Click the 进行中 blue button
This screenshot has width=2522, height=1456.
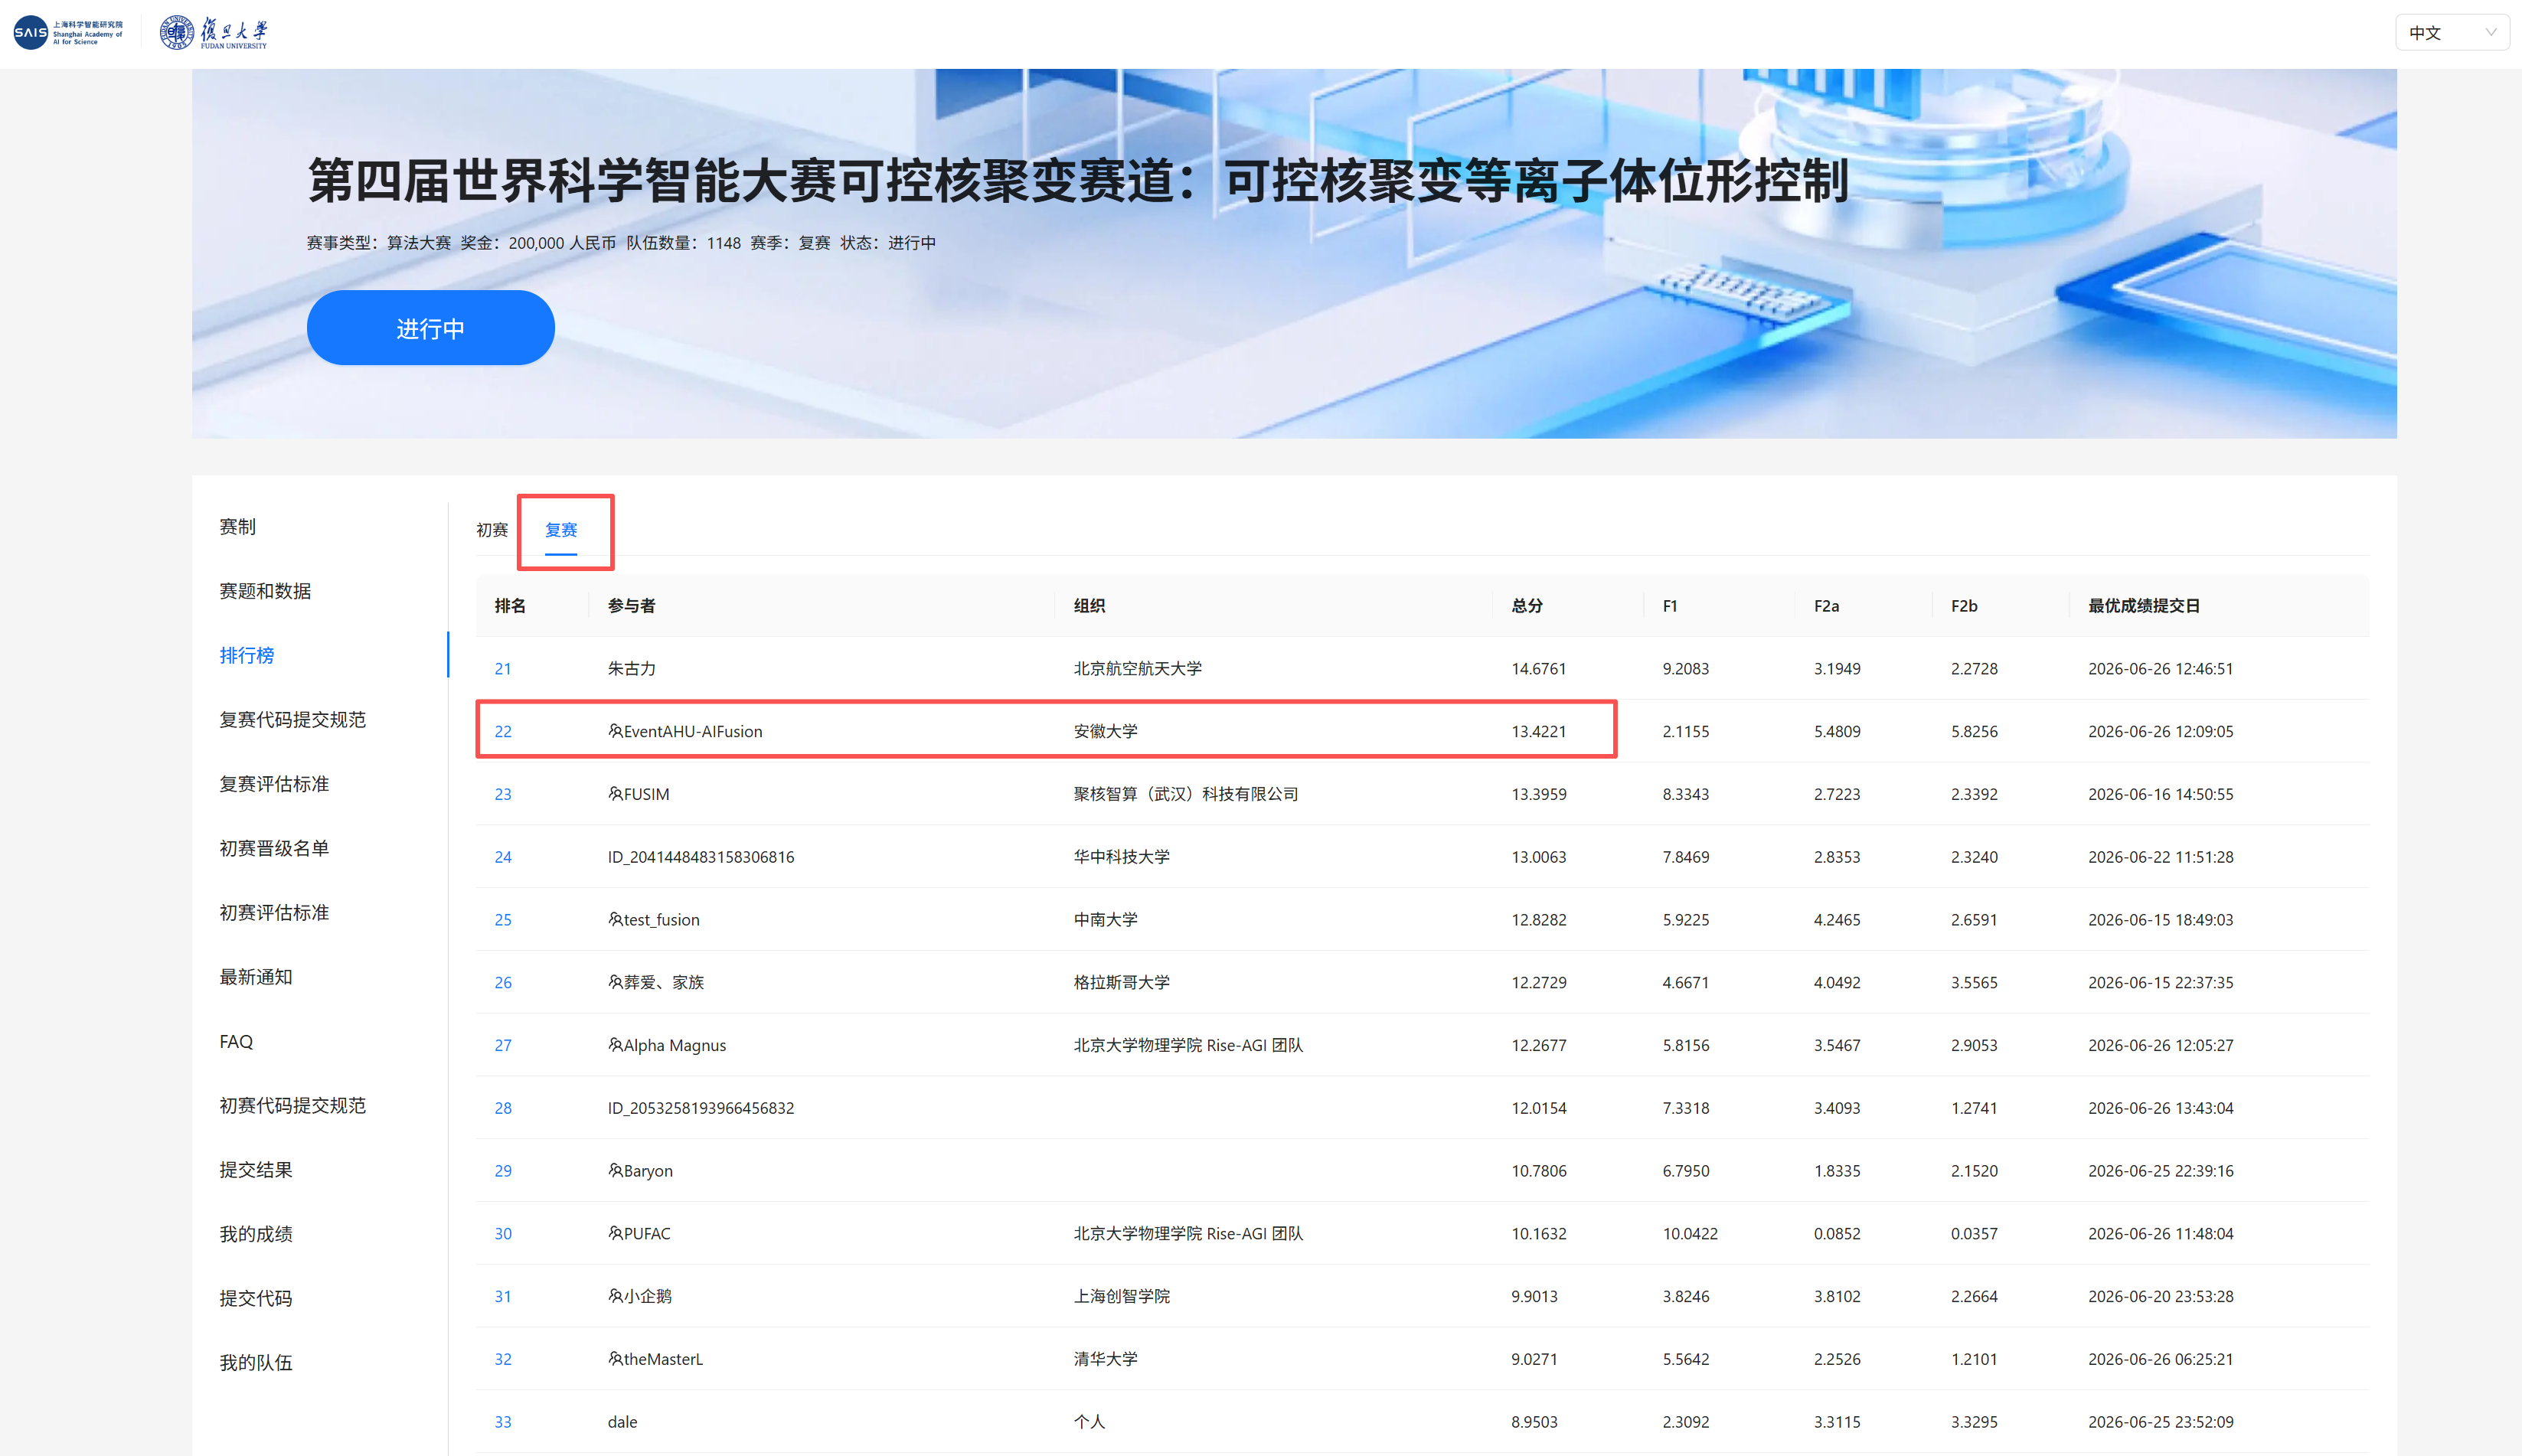pyautogui.click(x=430, y=328)
